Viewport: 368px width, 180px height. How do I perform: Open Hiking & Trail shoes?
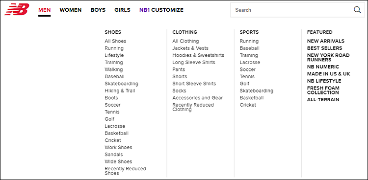[120, 91]
